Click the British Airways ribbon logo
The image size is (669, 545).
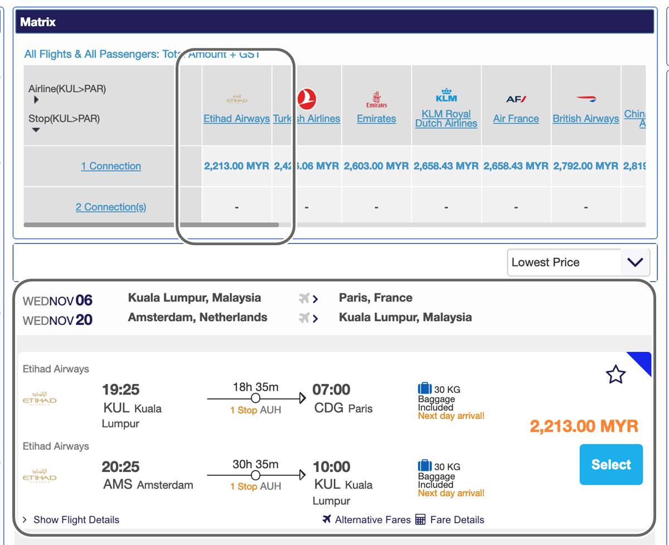tap(586, 99)
